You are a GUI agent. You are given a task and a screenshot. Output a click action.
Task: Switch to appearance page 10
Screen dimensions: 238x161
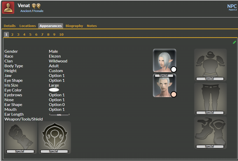61,34
